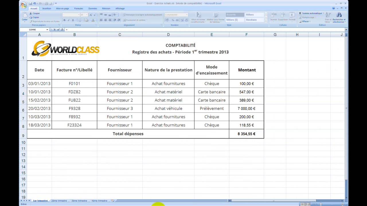Click Fusionner et centrer
The height and width of the screenshot is (206, 367).
point(135,20)
